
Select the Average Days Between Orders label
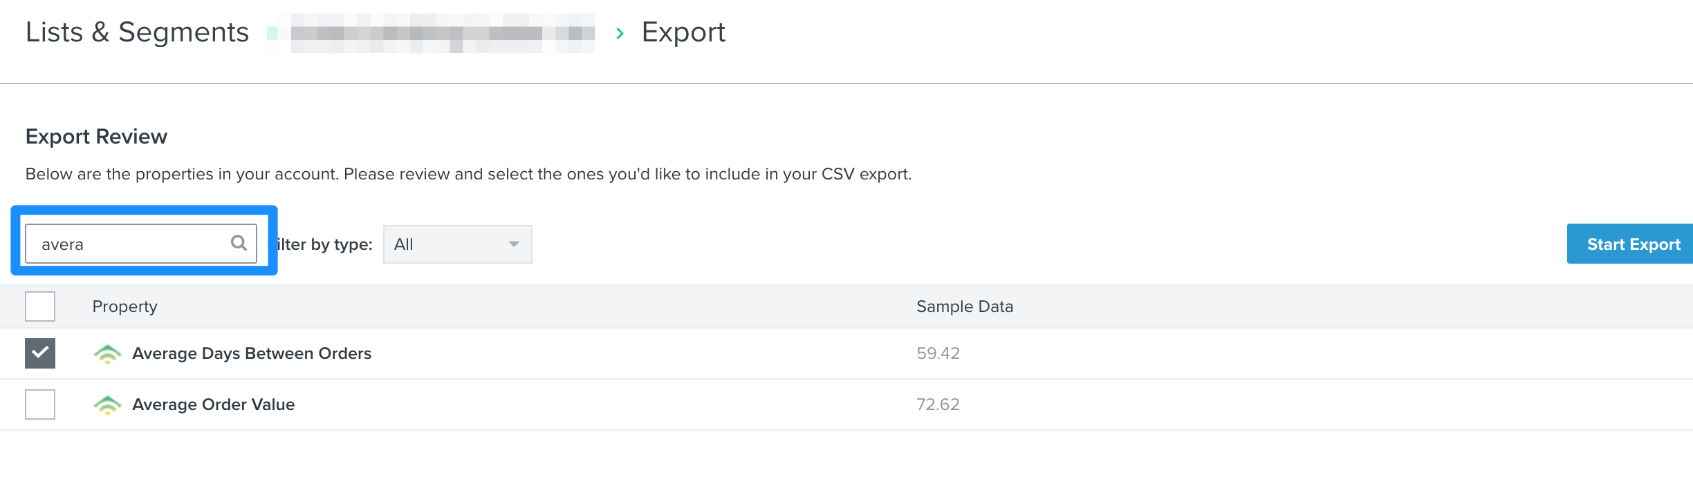coord(252,353)
